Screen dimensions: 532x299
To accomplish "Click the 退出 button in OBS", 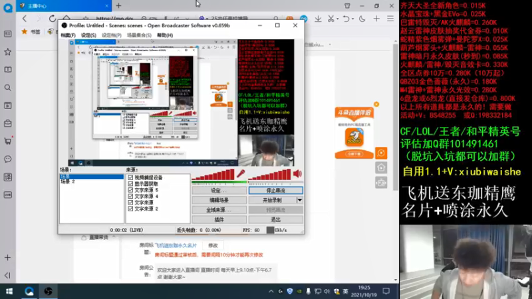I will [x=275, y=220].
